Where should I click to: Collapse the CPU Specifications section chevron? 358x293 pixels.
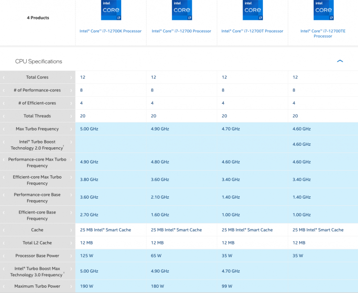(x=340, y=61)
